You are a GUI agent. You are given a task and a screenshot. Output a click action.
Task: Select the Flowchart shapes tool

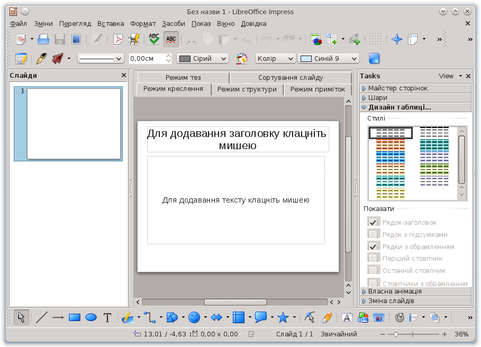[238, 317]
